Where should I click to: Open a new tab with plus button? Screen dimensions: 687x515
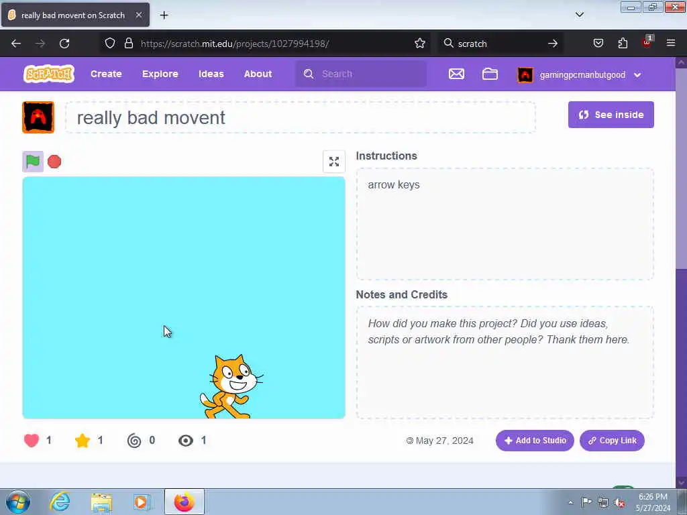coord(164,15)
